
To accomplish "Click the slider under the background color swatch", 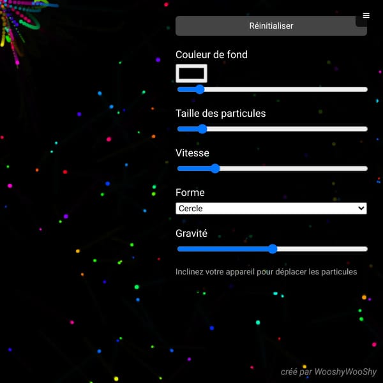I will (272, 89).
